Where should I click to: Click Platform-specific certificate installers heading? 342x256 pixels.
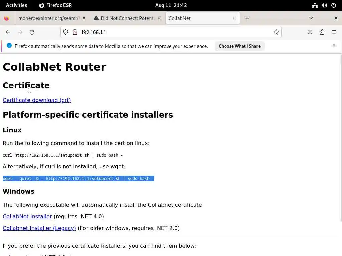click(88, 115)
